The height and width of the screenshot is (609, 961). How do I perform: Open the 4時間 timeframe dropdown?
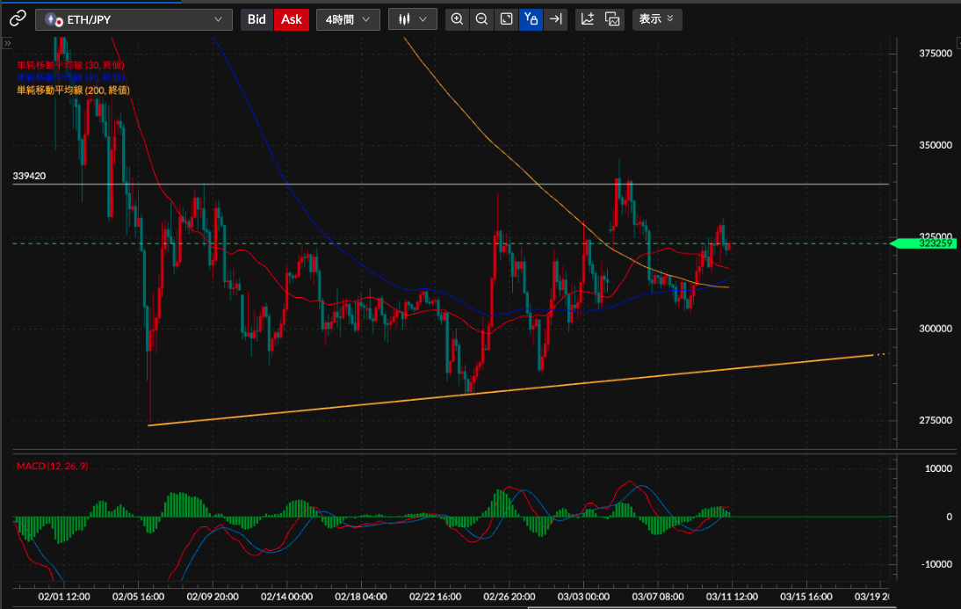(x=348, y=19)
